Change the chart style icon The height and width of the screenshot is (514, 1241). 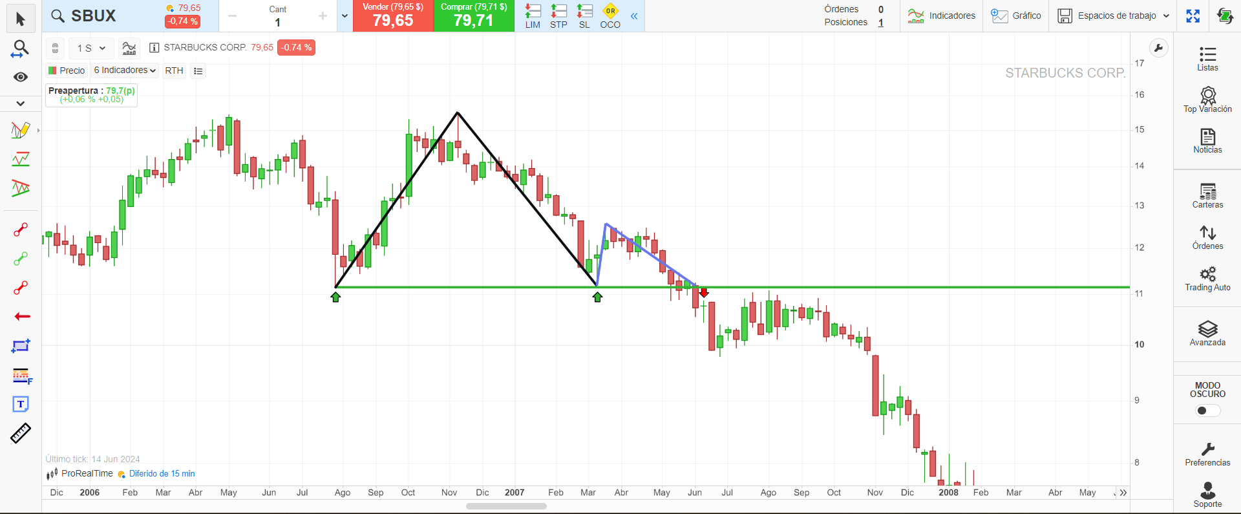tap(129, 48)
